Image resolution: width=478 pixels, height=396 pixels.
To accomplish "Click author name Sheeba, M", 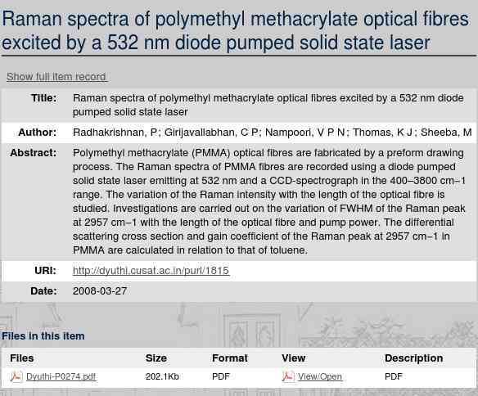I will (x=446, y=133).
